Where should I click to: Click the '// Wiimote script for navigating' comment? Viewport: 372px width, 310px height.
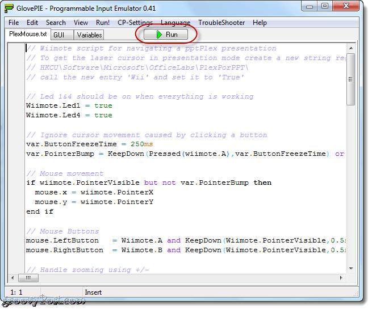[x=151, y=48]
